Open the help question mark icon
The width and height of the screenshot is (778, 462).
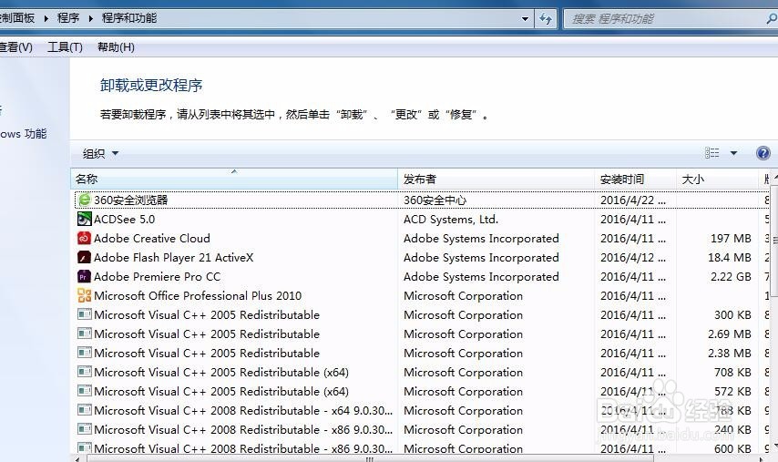(763, 153)
